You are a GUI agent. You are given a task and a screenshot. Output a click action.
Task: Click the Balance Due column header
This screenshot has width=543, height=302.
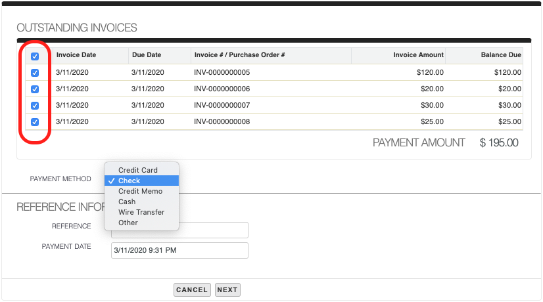[501, 55]
